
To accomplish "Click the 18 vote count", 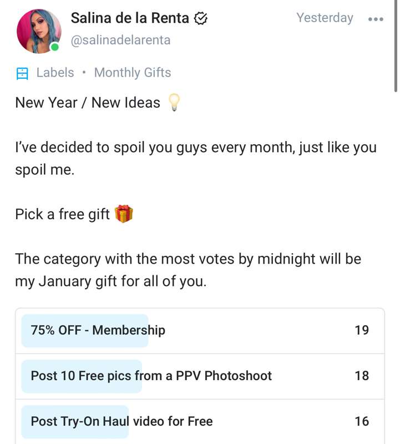I will (x=362, y=376).
